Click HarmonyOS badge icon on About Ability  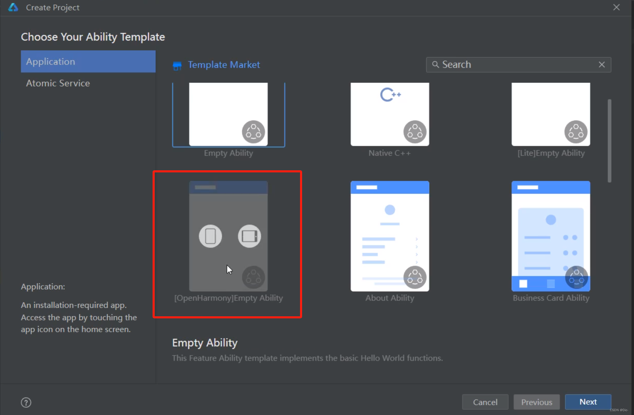[x=415, y=277]
